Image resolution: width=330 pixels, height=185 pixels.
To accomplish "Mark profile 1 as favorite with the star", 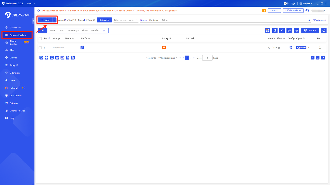I will pyautogui.click(x=320, y=47).
